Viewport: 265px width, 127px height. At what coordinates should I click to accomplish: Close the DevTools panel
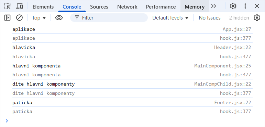coord(257,6)
